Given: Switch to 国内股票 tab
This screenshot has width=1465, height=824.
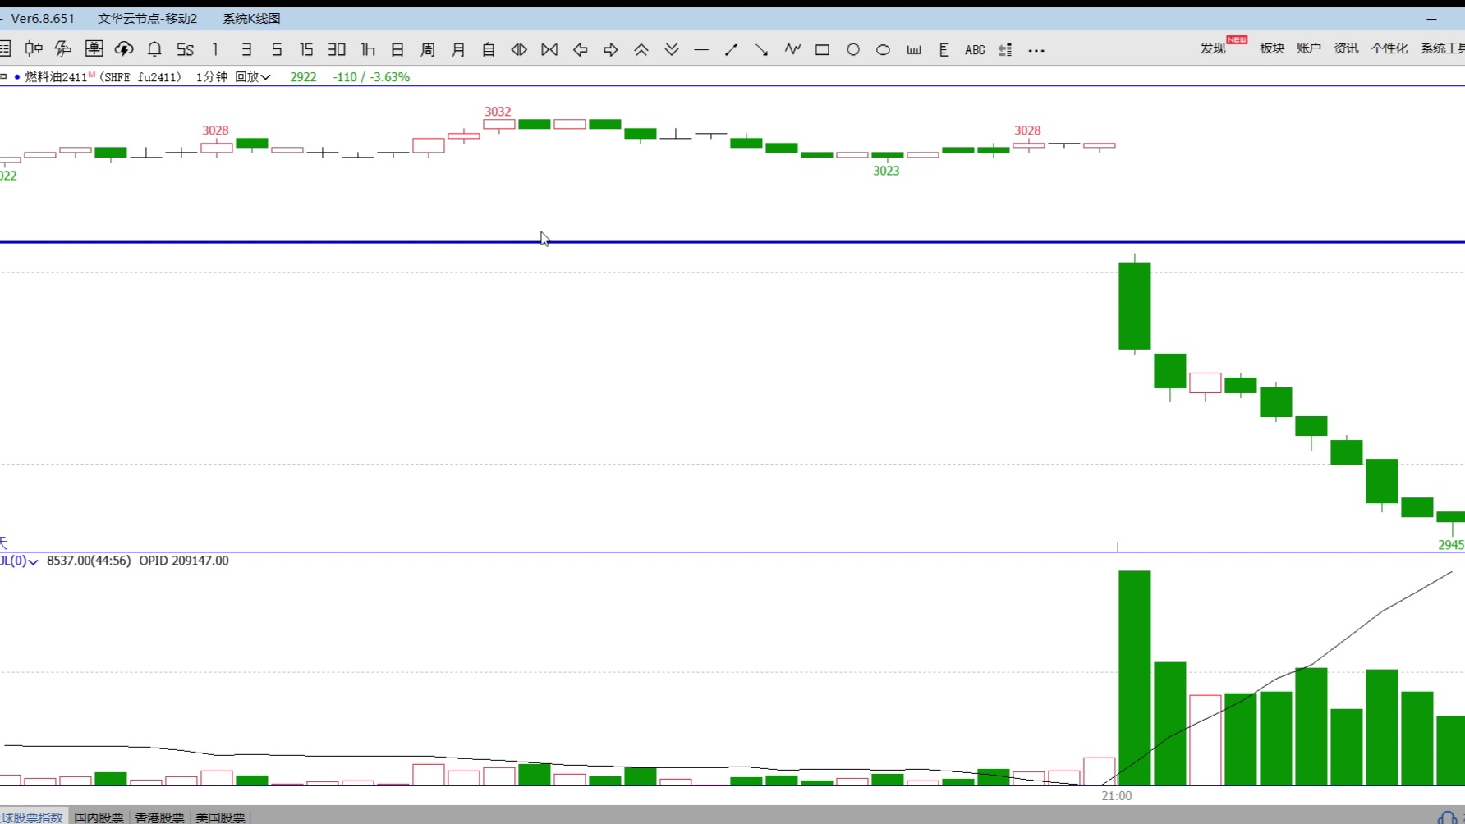Looking at the screenshot, I should pyautogui.click(x=99, y=817).
